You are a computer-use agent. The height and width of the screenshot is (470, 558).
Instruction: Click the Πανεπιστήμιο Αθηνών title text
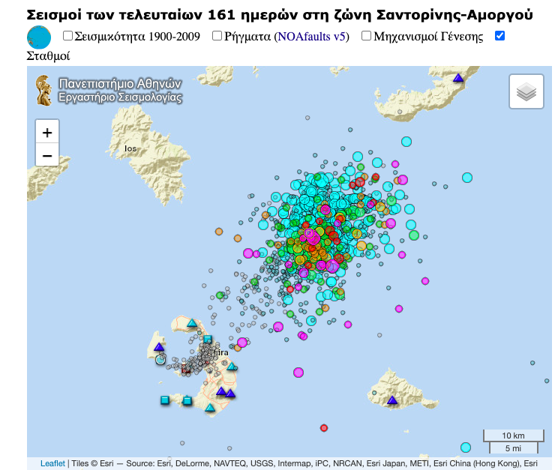click(x=120, y=84)
